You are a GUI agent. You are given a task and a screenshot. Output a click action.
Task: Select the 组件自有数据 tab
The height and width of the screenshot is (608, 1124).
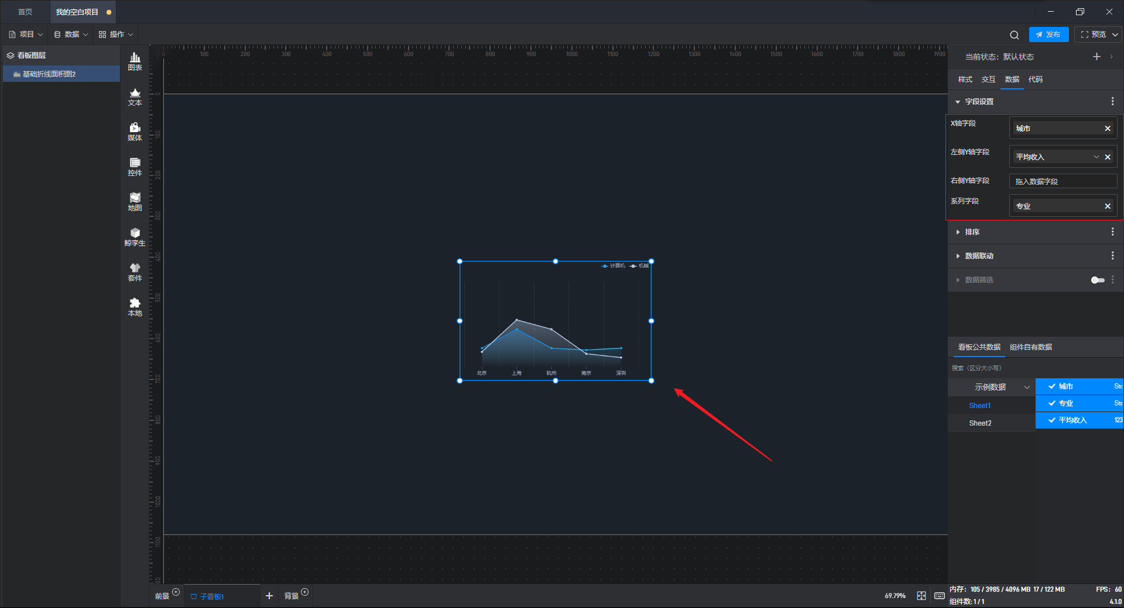coord(1030,347)
